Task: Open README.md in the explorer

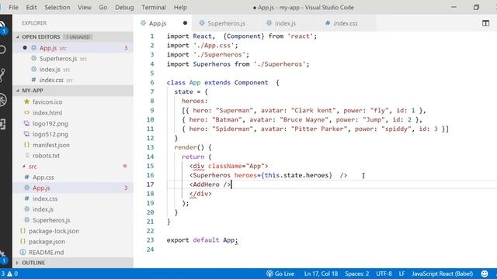Action: (x=73, y=253)
